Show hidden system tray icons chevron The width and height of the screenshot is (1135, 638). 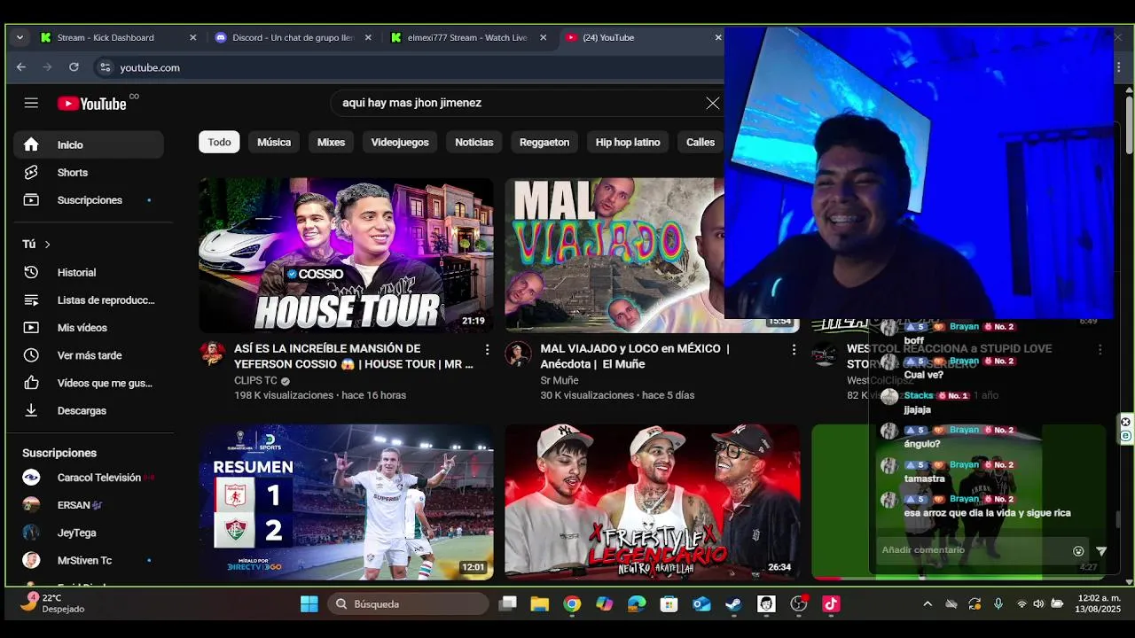coord(928,603)
